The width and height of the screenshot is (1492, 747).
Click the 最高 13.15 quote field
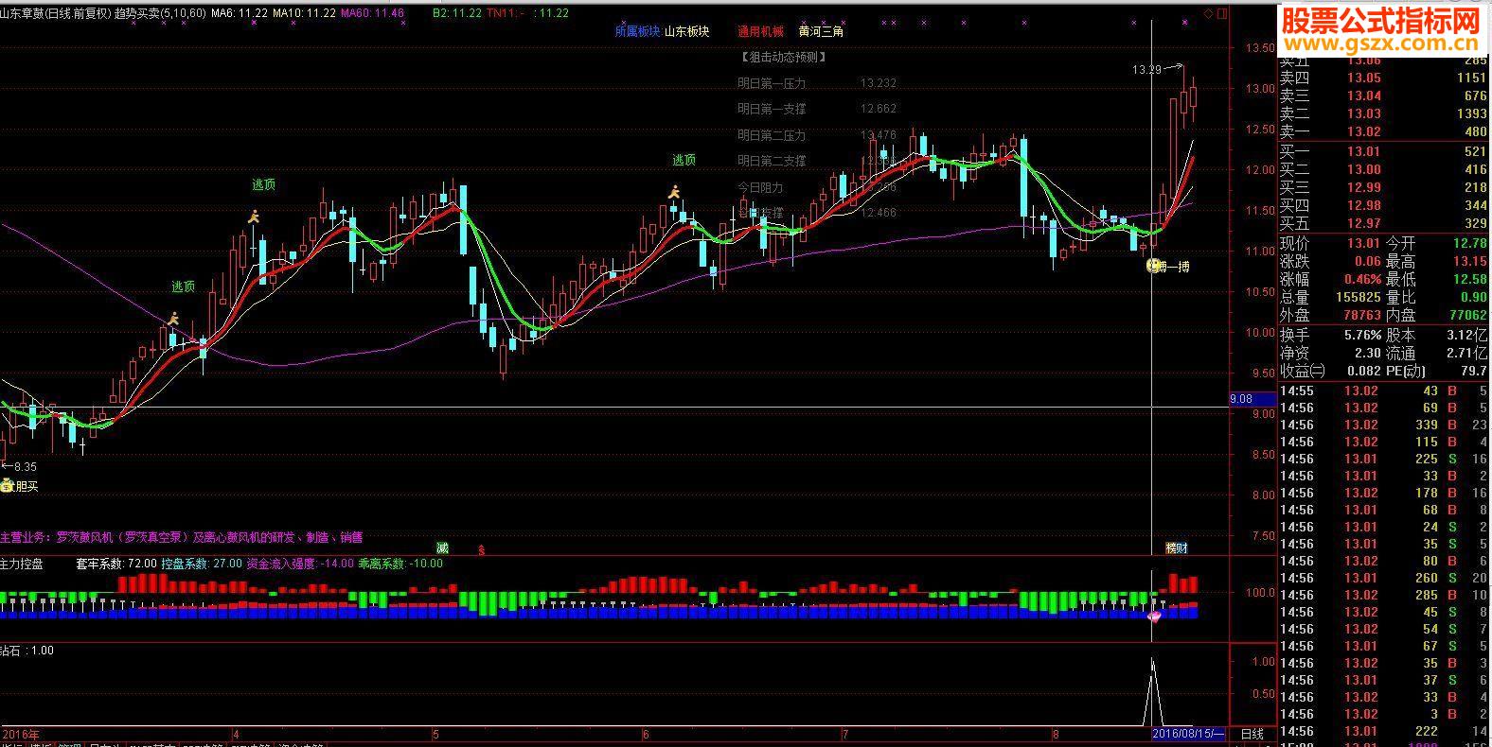(1437, 261)
